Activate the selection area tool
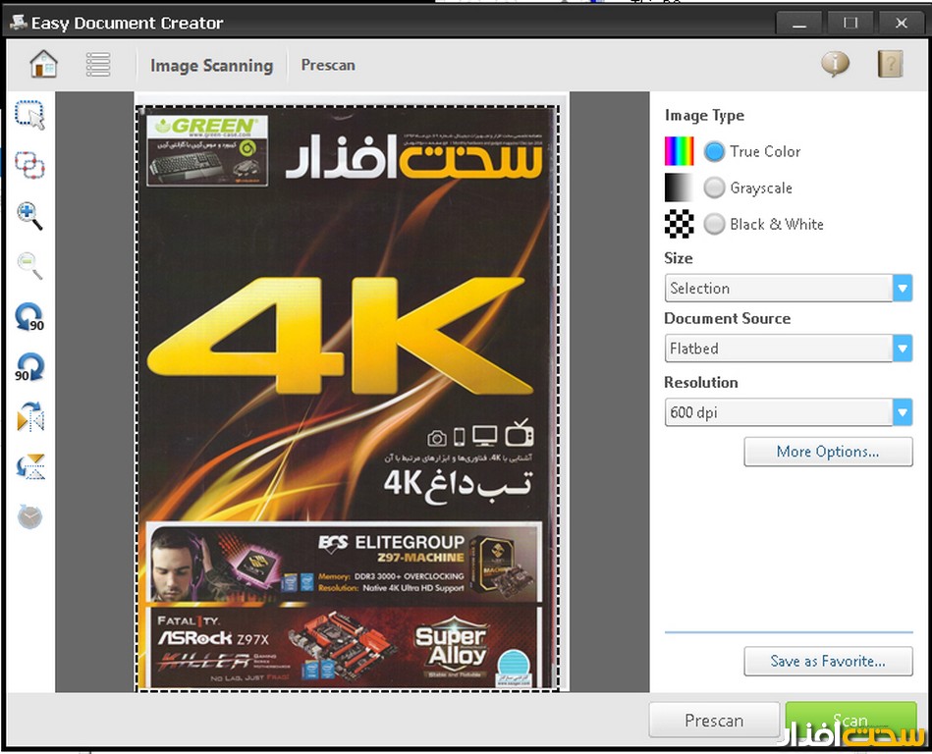Image resolution: width=932 pixels, height=754 pixels. (x=29, y=115)
